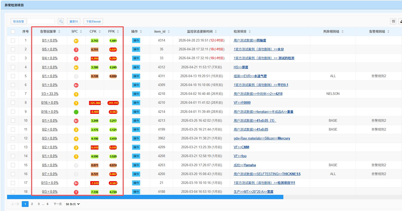Open the HS>>厚度 inspection item link
The height and width of the screenshot is (211, 402).
tap(241, 67)
